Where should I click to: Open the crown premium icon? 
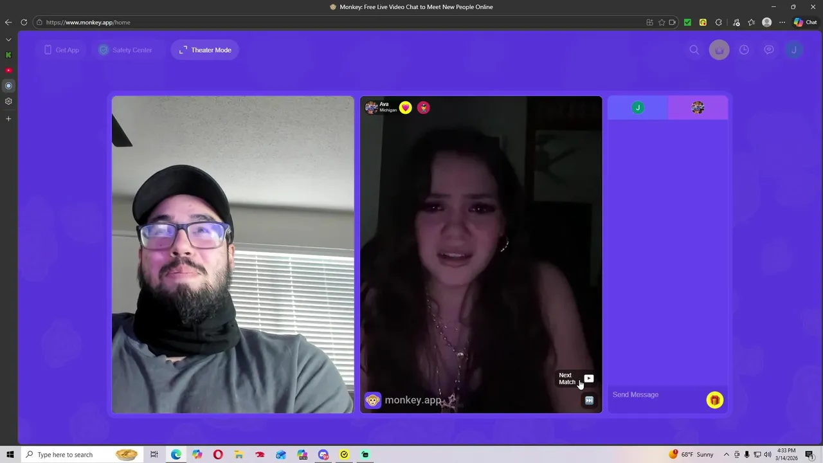click(719, 50)
